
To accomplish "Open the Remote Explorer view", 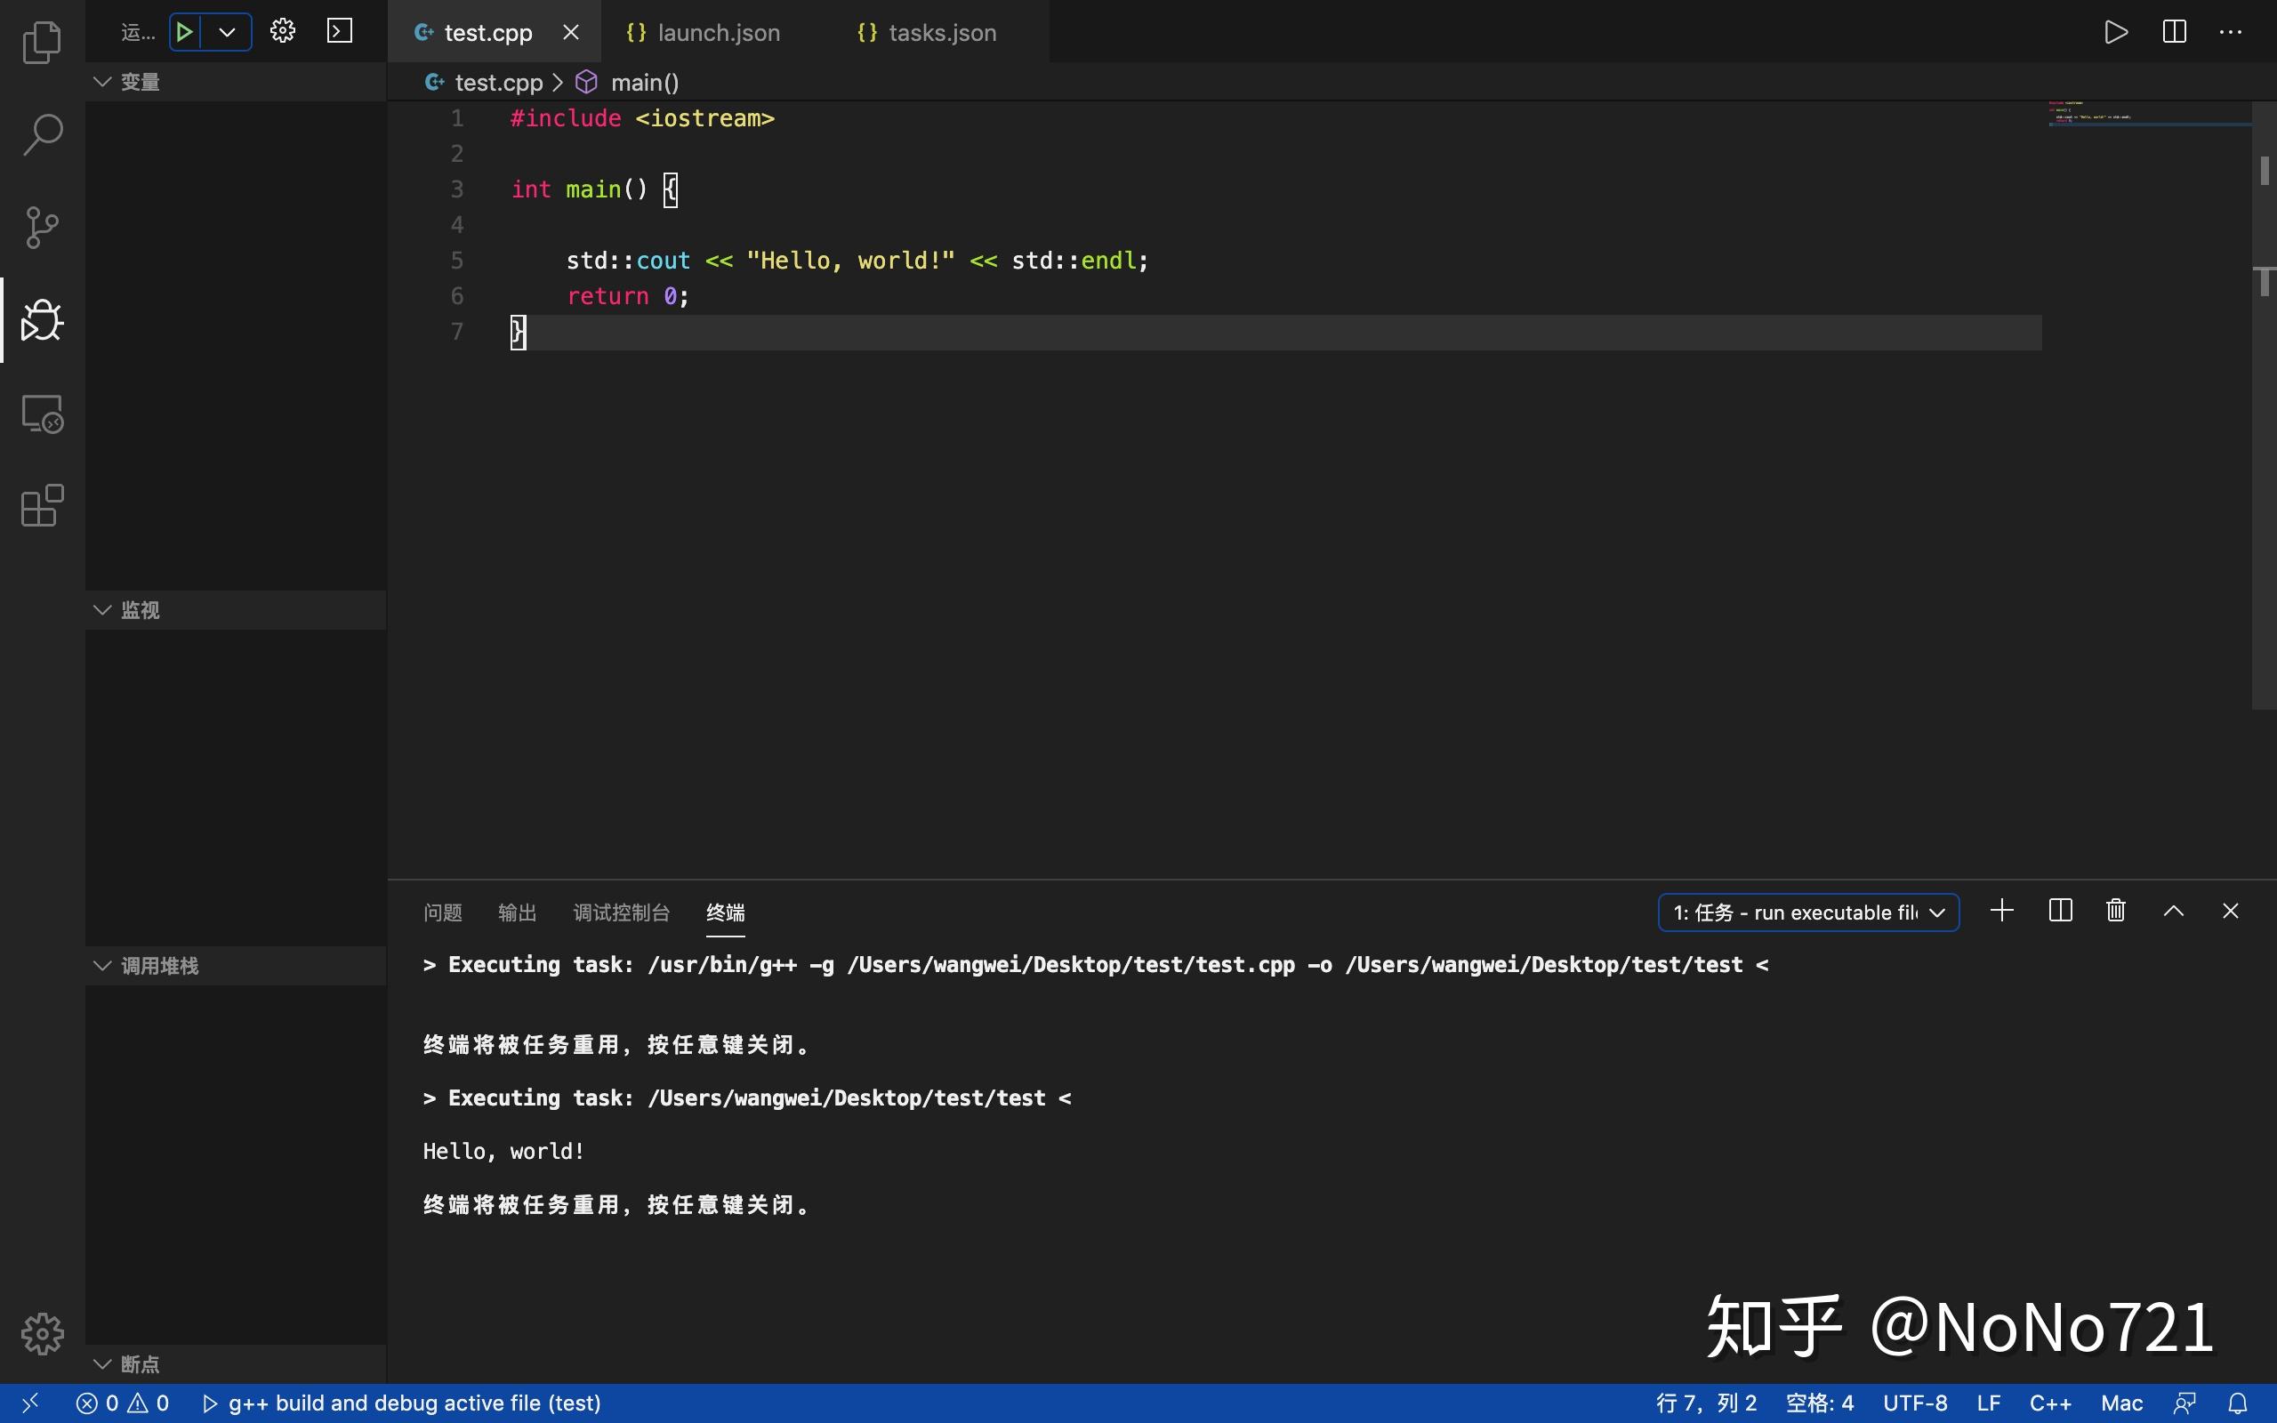I will (x=42, y=414).
